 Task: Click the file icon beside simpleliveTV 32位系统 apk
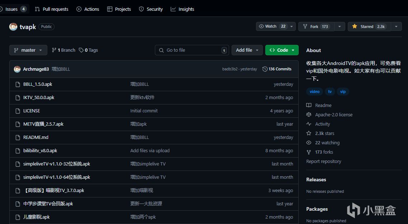click(18, 164)
